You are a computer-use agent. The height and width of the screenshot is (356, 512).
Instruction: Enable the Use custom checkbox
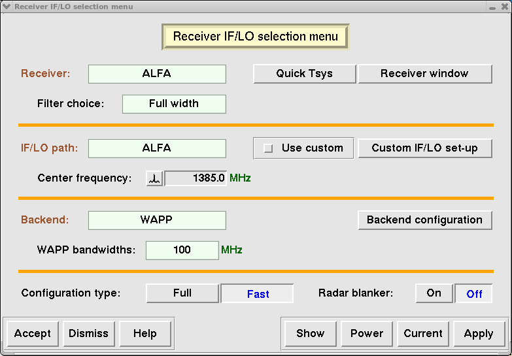(268, 148)
